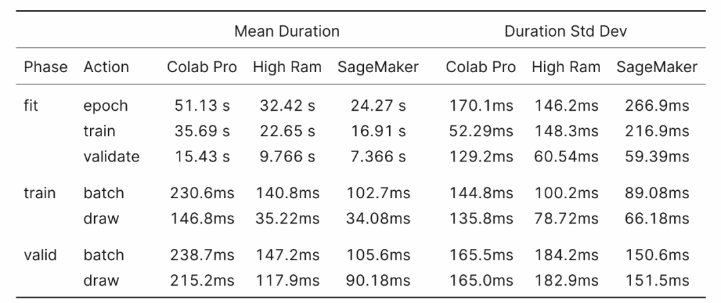Click the Duration Std Dev group header
This screenshot has width=721, height=303.
pyautogui.click(x=565, y=31)
